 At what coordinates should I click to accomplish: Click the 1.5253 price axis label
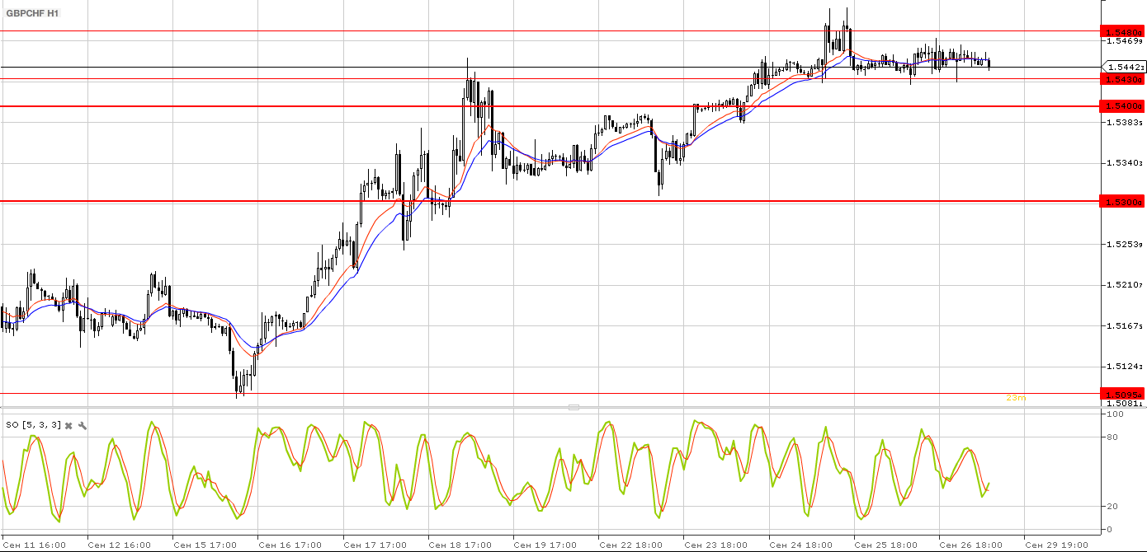tap(1126, 245)
